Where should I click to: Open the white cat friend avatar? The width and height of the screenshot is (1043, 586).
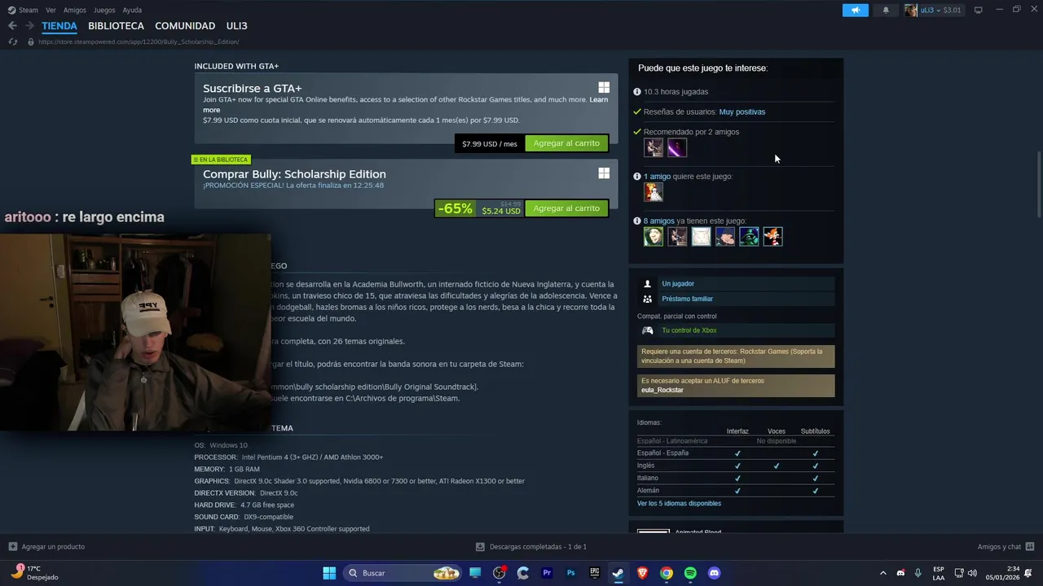tap(701, 236)
